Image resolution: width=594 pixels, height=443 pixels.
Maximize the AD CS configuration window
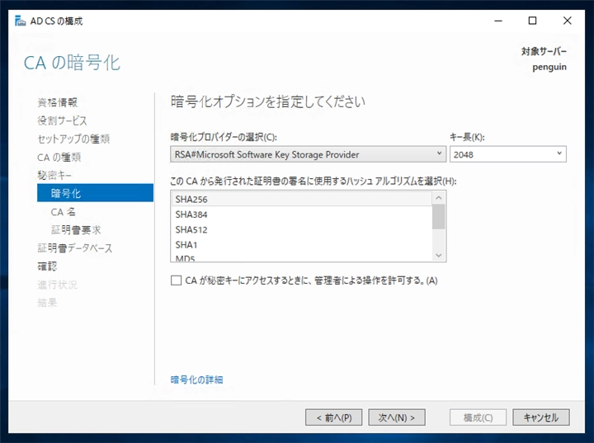coord(532,21)
